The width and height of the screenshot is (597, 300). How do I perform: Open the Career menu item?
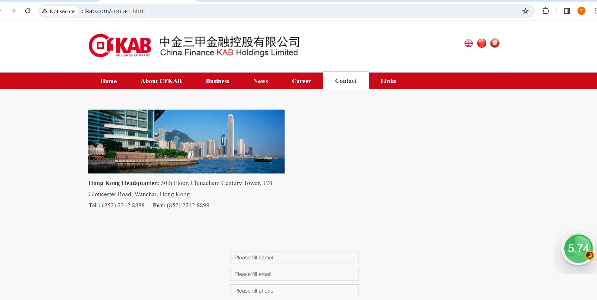(302, 81)
